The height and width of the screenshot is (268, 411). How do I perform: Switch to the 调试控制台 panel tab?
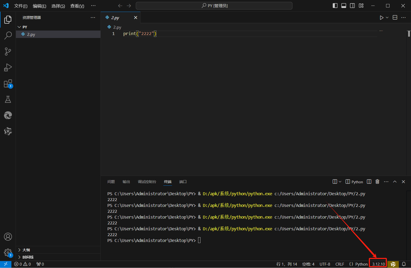[147, 182]
